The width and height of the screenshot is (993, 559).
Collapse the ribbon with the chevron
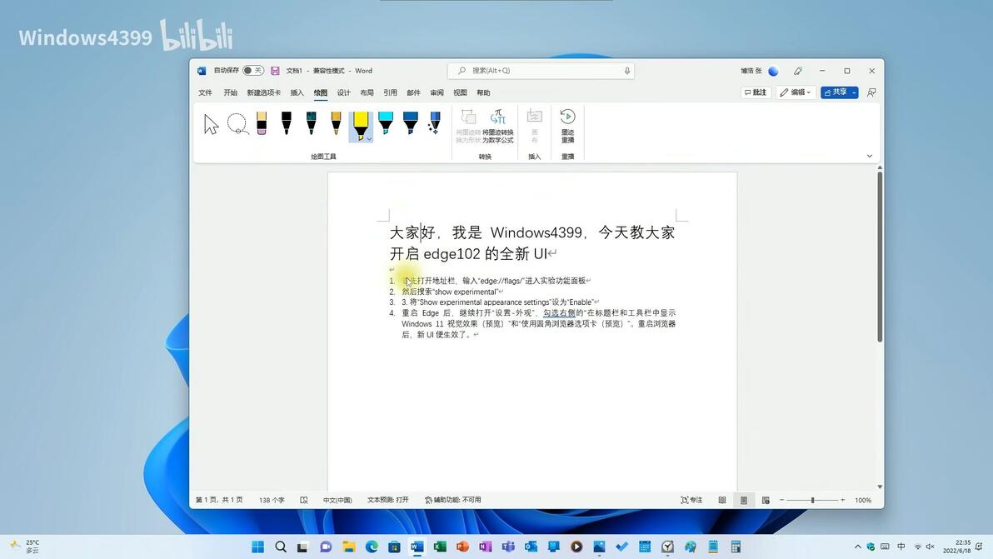point(870,156)
